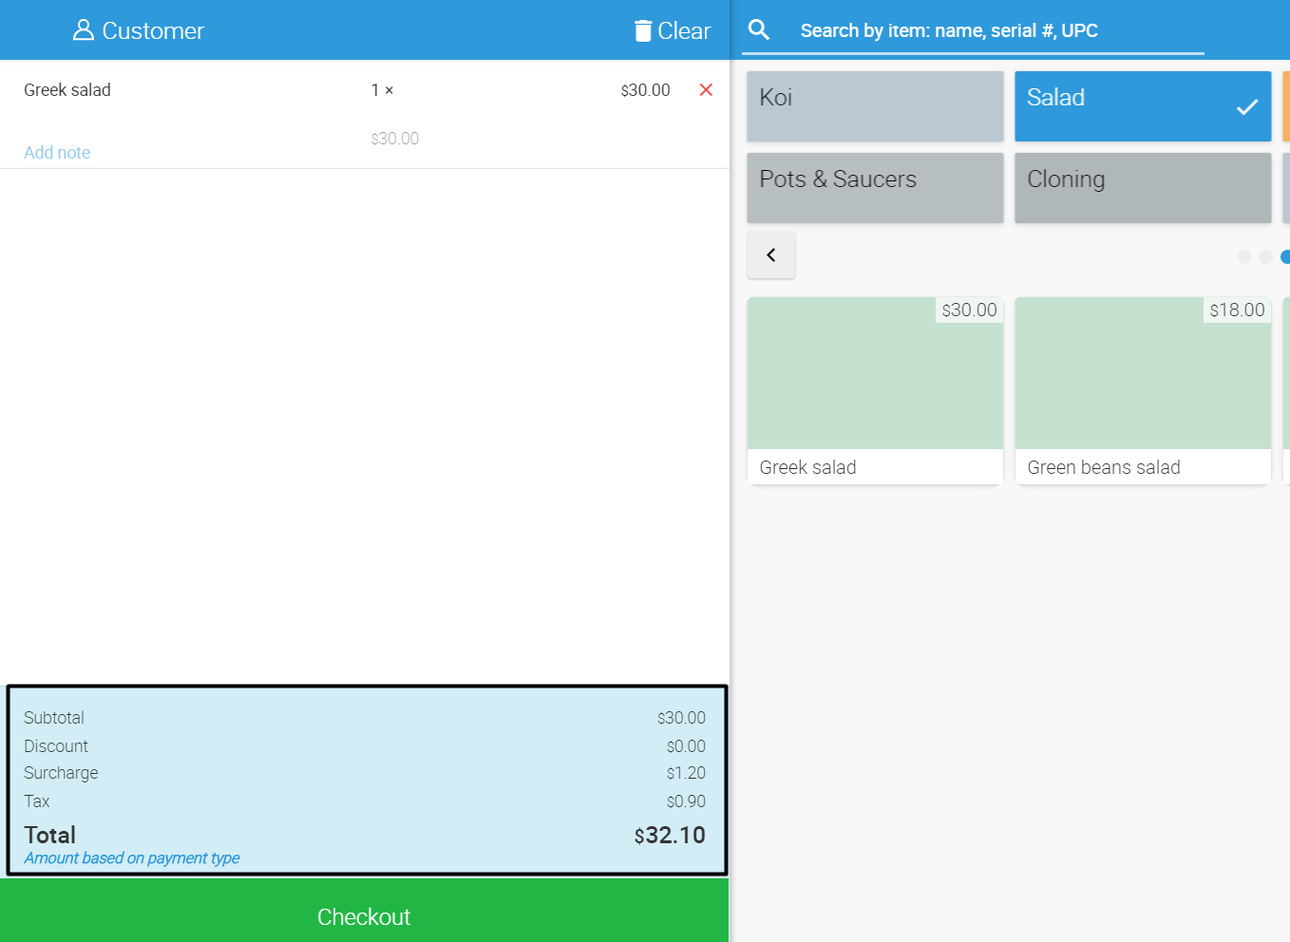This screenshot has height=942, width=1290.
Task: Edit the Greek salad quantity 1 ×
Action: (382, 90)
